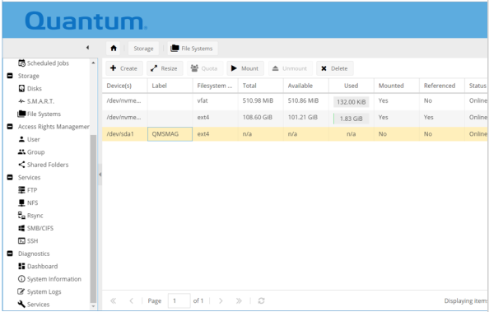
Task: Click the page number input field
Action: pos(179,300)
